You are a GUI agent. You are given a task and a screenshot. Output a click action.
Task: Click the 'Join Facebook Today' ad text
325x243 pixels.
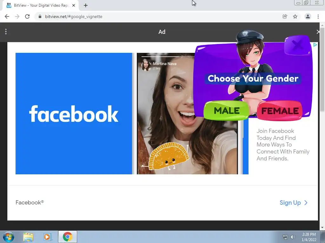[x=283, y=145]
